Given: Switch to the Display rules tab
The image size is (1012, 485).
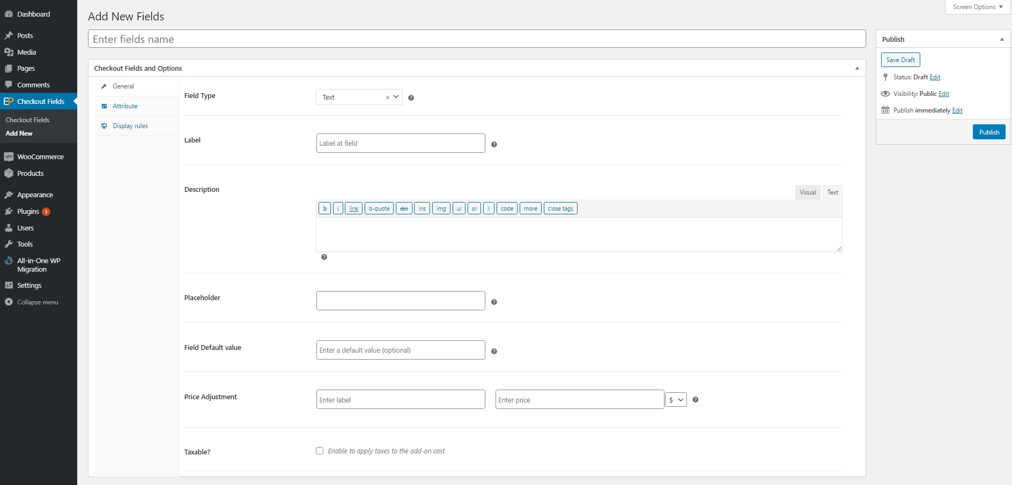Looking at the screenshot, I should (130, 126).
